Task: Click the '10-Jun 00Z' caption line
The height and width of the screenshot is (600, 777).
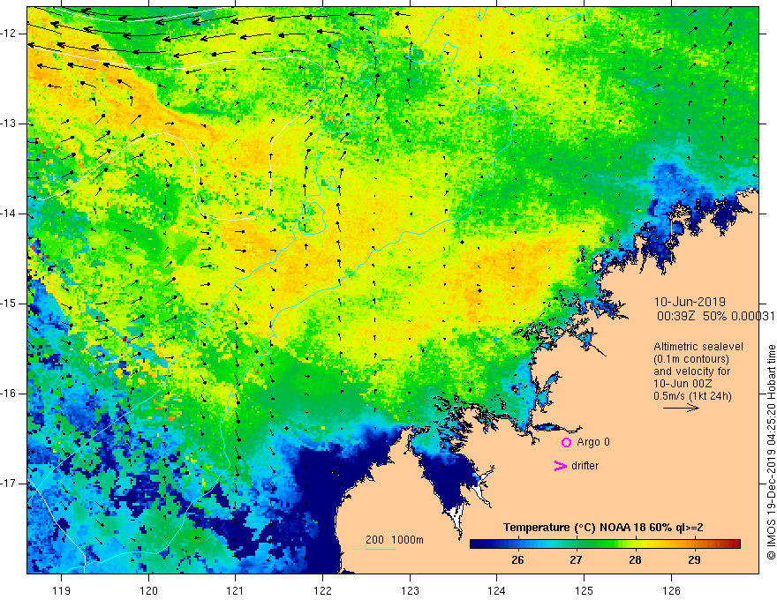Action: tap(681, 384)
